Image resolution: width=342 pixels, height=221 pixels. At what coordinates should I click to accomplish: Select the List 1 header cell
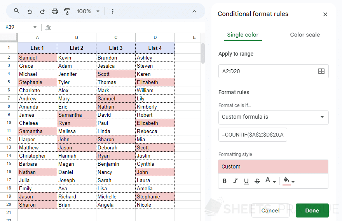tap(37, 48)
